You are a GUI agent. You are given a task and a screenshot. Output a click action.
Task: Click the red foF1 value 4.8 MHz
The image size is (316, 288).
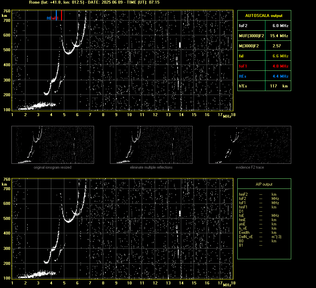click(x=280, y=66)
